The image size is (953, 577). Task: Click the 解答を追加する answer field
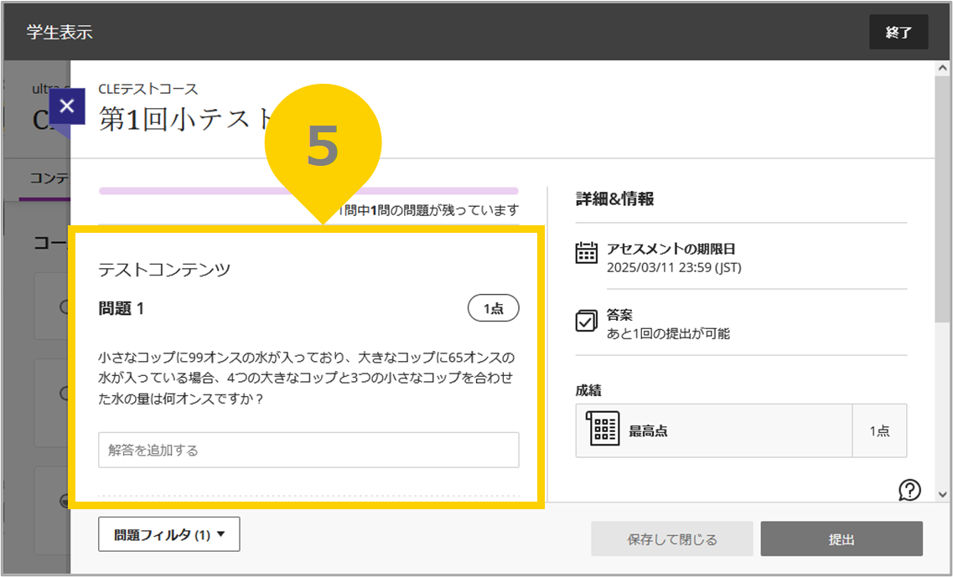point(308,450)
